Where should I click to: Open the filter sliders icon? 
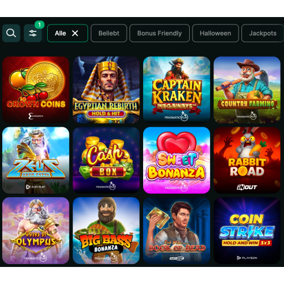point(33,33)
